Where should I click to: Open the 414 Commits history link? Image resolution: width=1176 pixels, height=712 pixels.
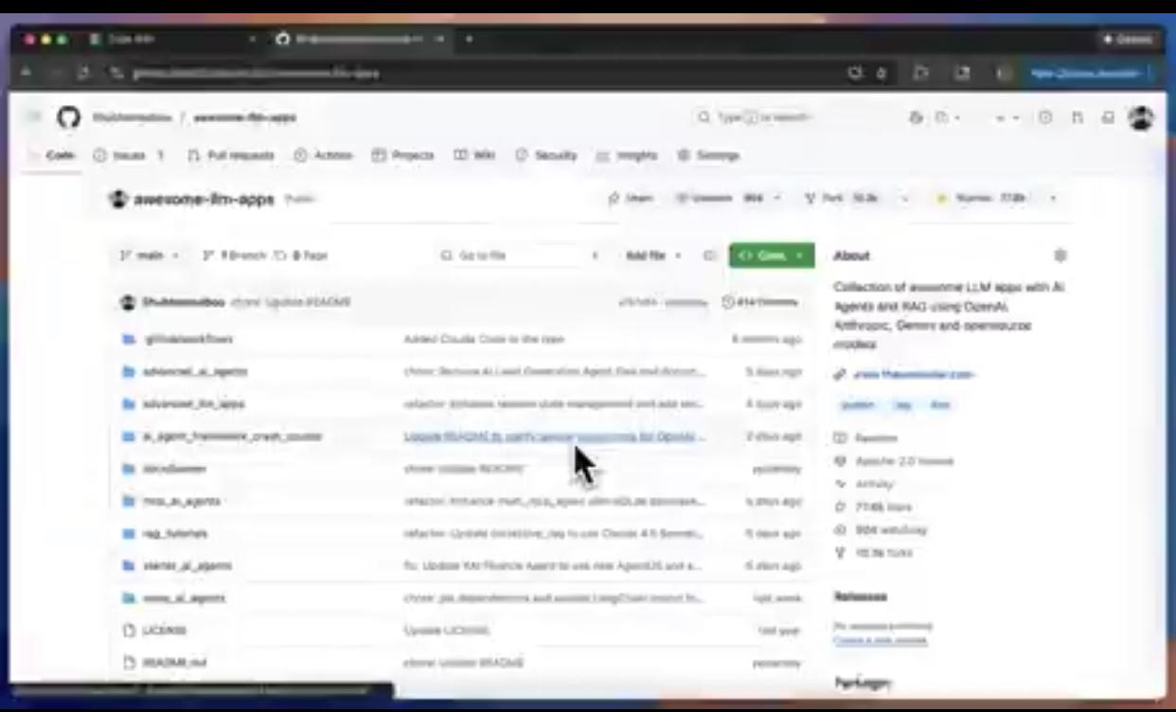click(759, 302)
